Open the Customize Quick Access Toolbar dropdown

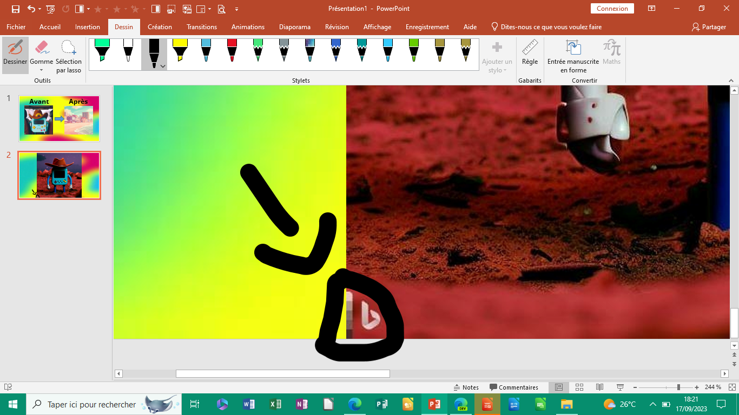pos(237,9)
